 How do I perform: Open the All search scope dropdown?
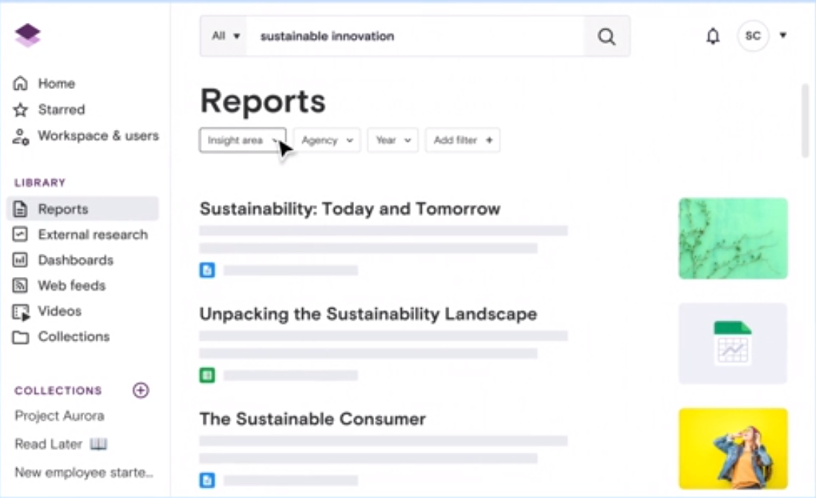click(226, 36)
